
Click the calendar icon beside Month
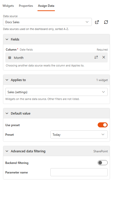pyautogui.click(x=10, y=58)
